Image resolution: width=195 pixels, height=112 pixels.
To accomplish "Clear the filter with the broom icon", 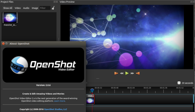I will coord(53,8).
